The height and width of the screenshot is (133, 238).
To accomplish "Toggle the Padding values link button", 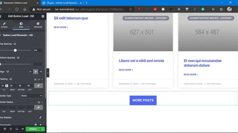I will click(38, 86).
